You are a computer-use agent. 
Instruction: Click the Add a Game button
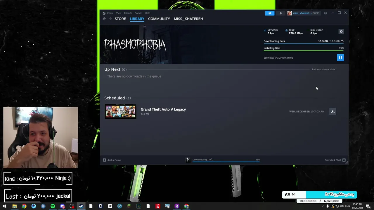tap(112, 160)
